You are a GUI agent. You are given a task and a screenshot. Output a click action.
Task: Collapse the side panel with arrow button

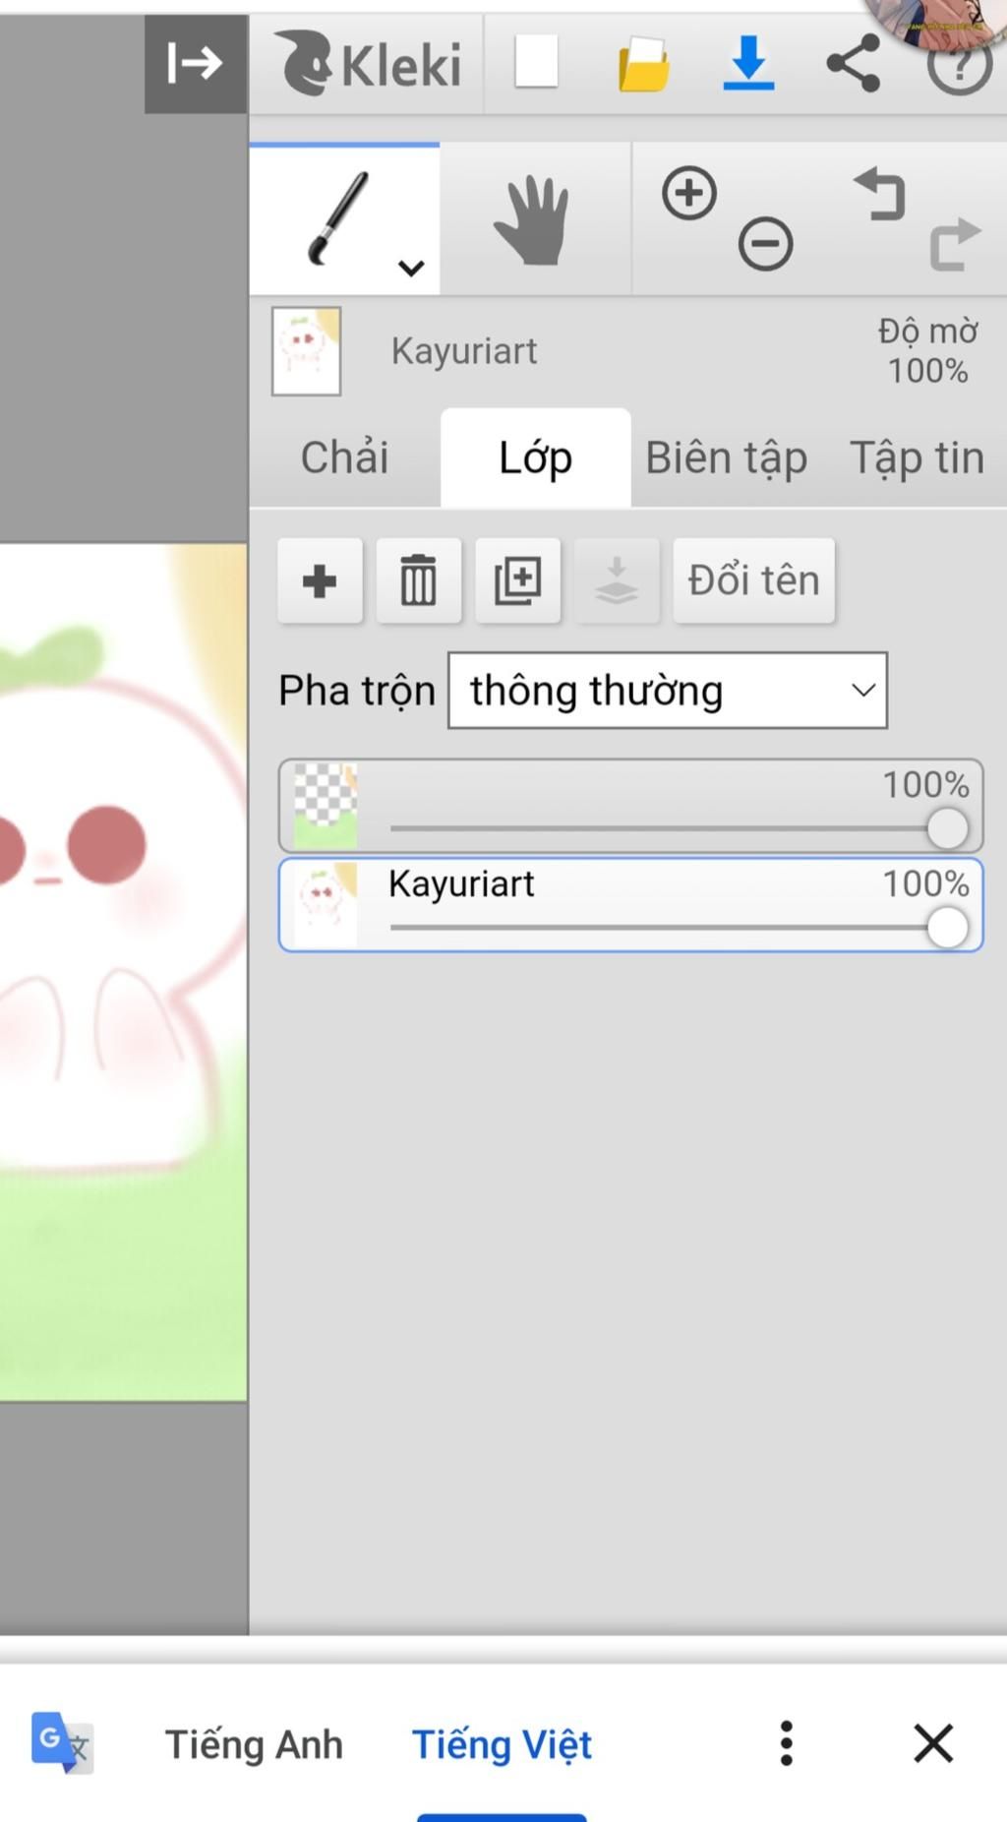[x=196, y=64]
